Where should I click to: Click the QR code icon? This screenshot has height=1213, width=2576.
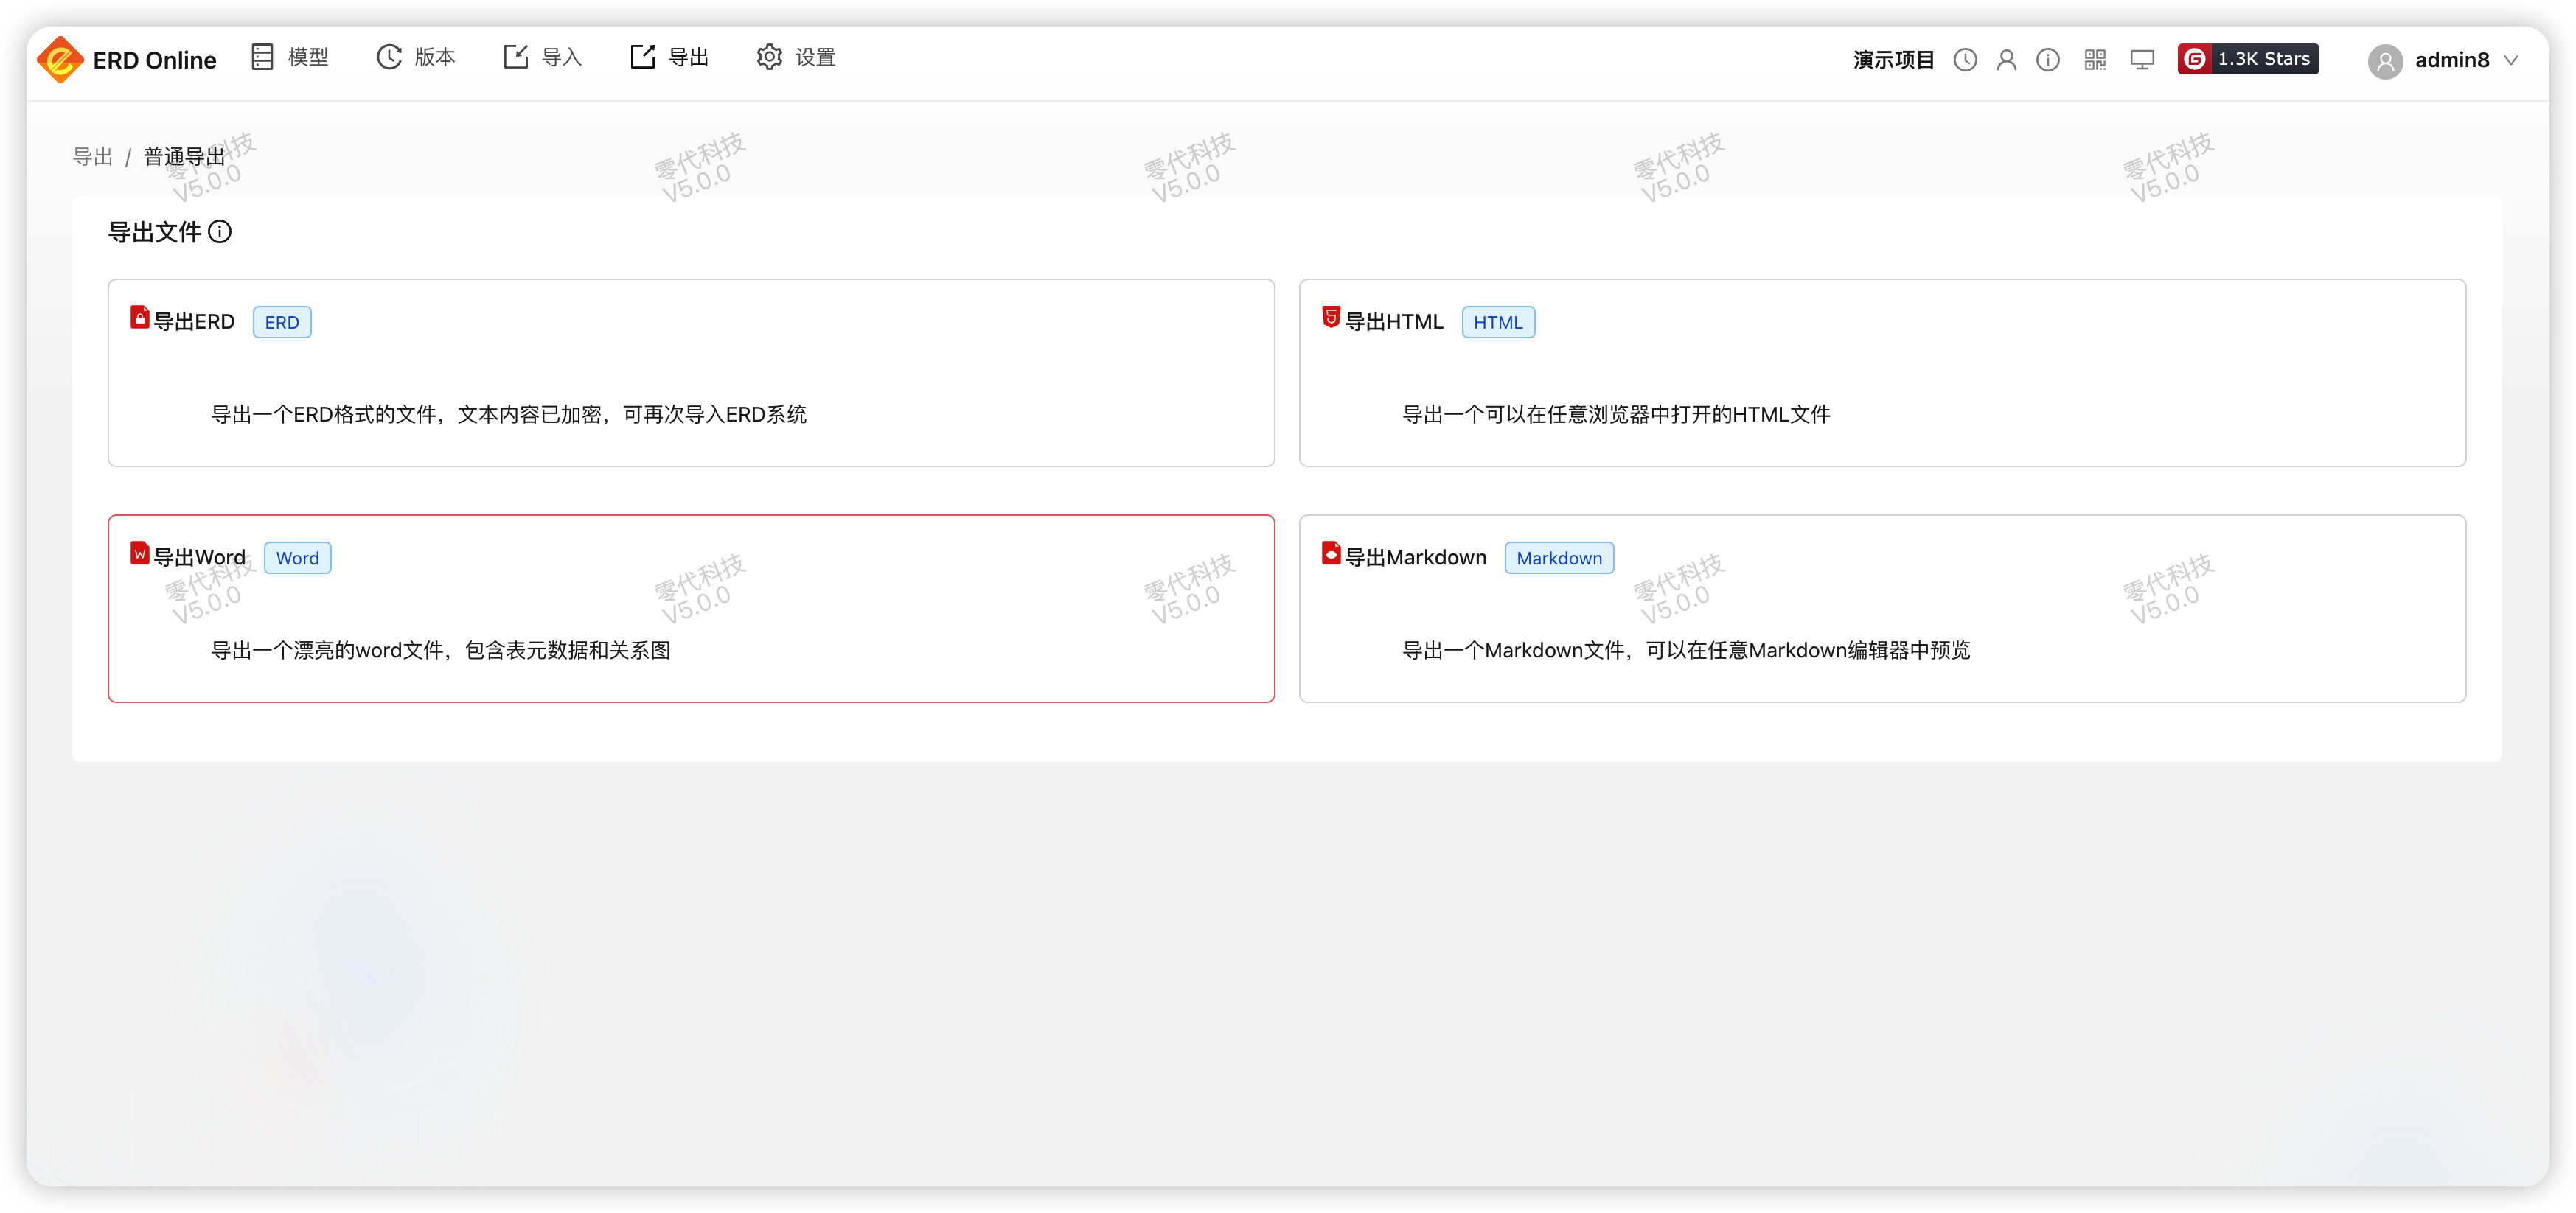click(x=2095, y=60)
